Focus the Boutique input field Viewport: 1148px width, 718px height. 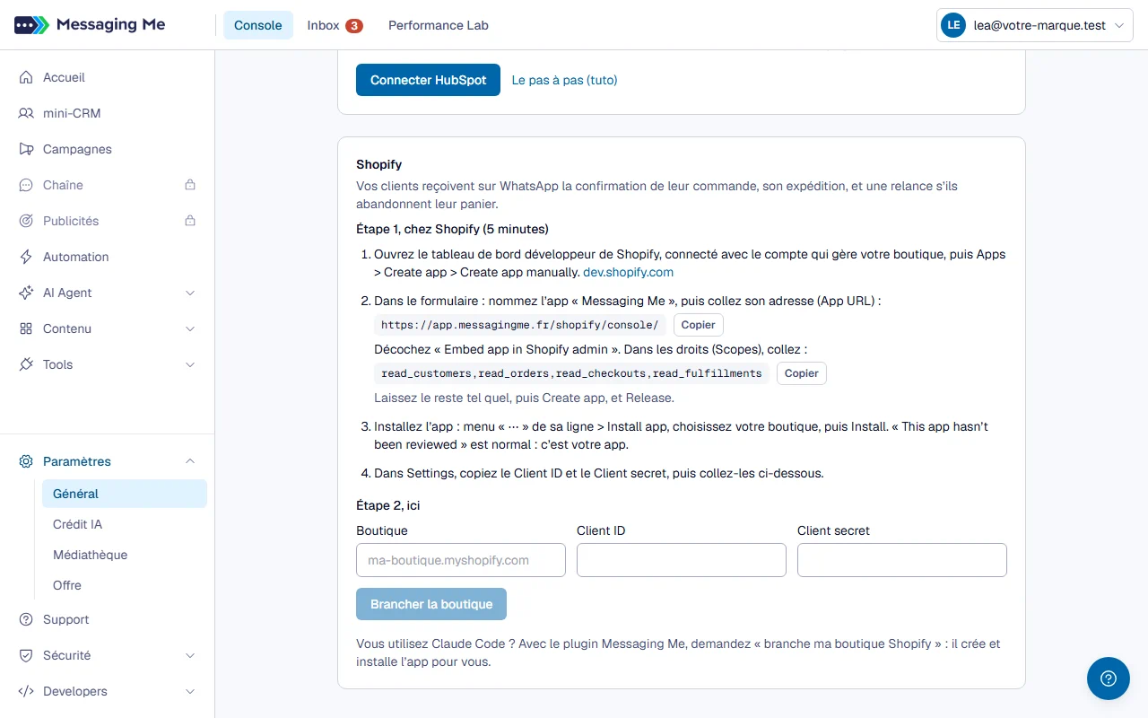461,560
